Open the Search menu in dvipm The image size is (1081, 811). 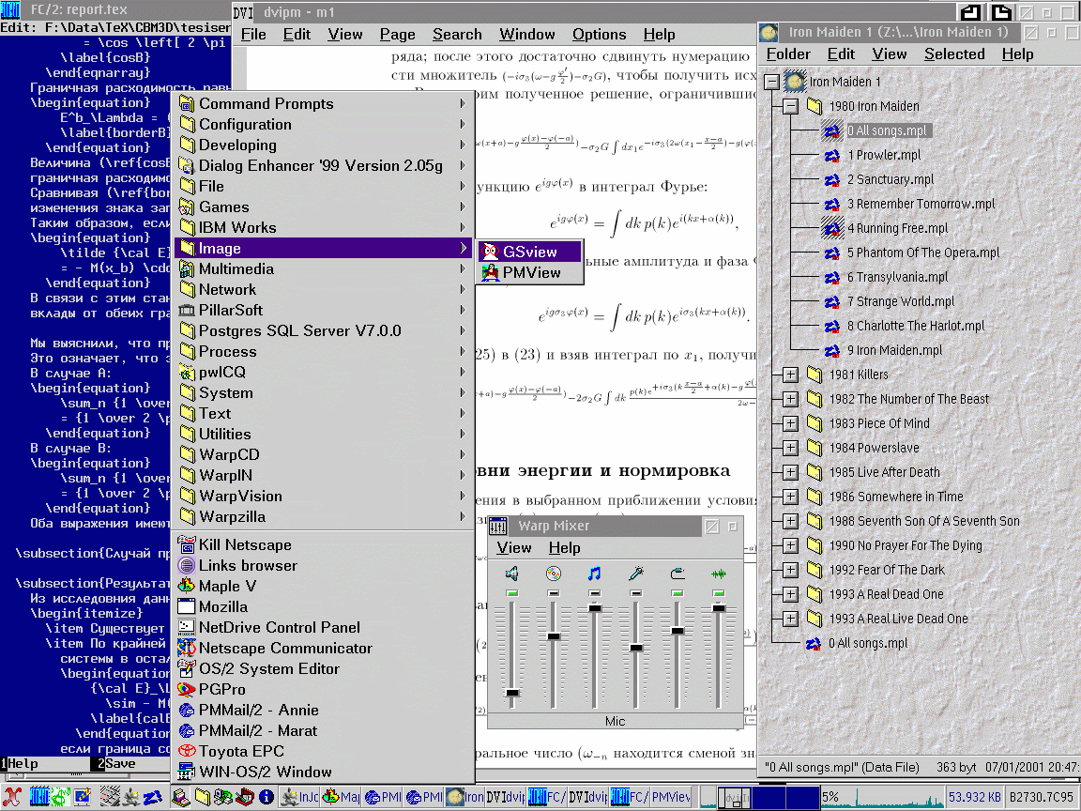point(457,35)
